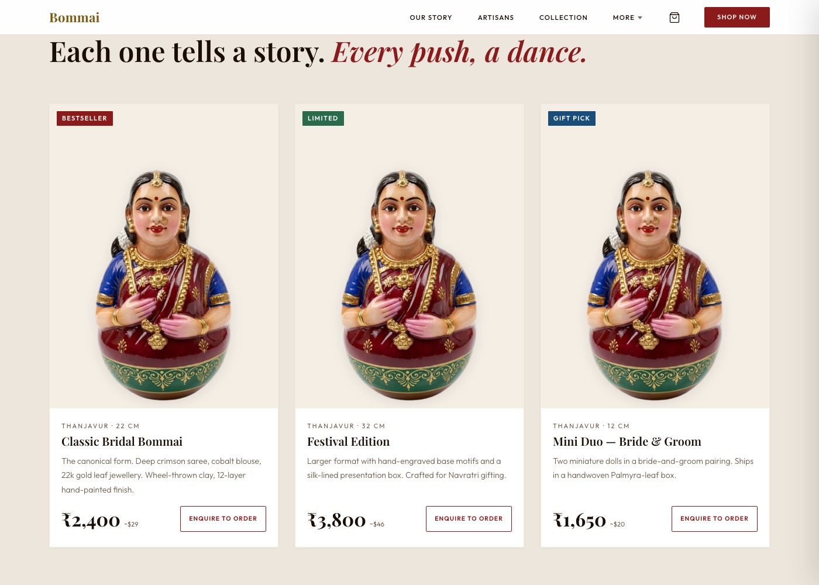Enquire to order Classic Bridal Bommai

point(223,519)
